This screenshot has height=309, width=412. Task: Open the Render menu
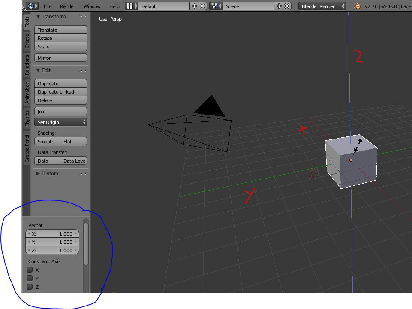coord(67,6)
